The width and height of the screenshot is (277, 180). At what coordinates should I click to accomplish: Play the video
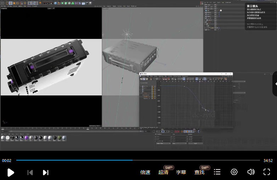click(x=11, y=172)
